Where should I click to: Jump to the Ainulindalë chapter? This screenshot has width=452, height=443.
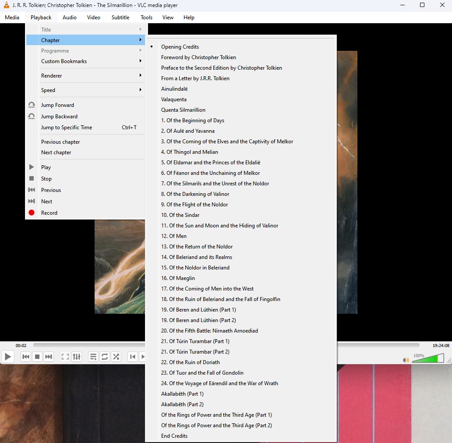241,89
